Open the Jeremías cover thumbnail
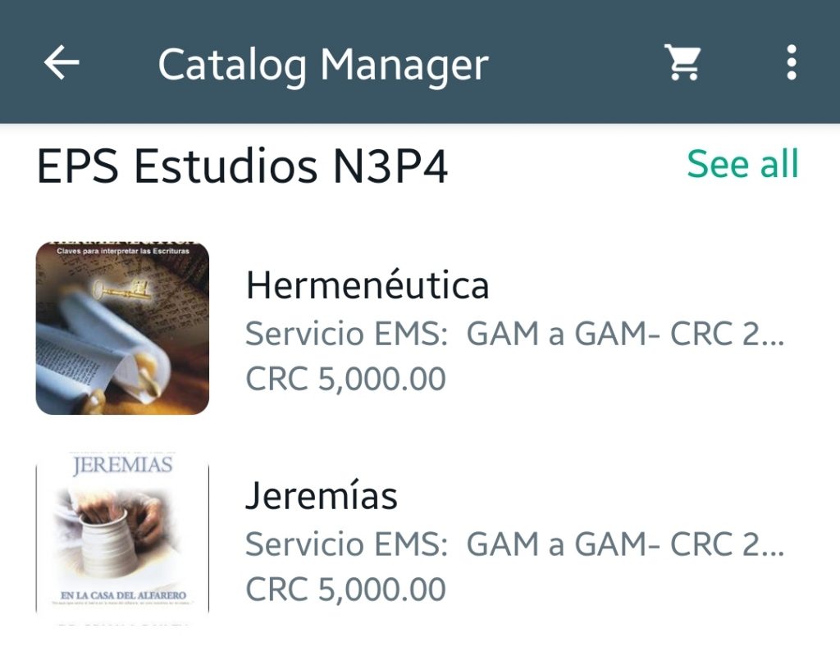This screenshot has height=669, width=840. point(122,537)
